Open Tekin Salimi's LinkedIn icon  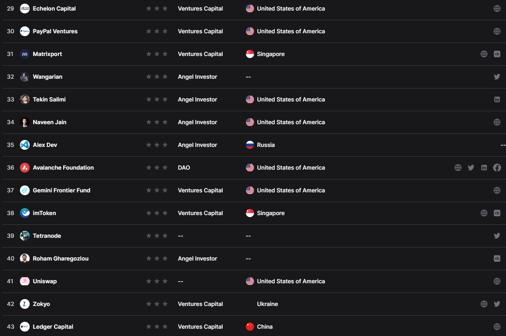click(x=497, y=99)
